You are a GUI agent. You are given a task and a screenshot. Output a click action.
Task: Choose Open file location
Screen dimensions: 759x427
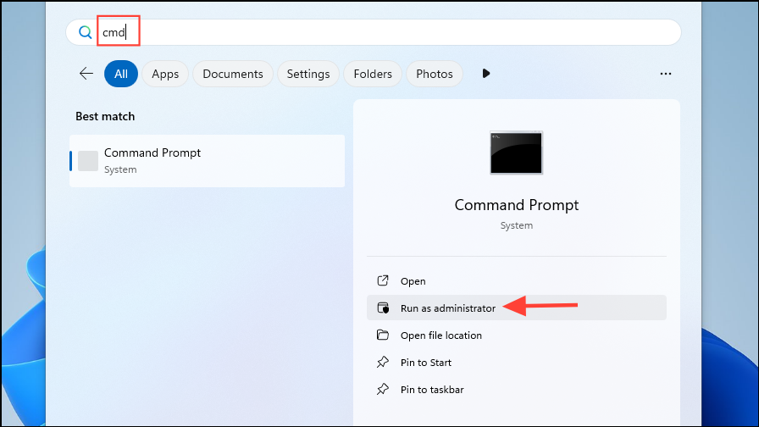coord(517,335)
